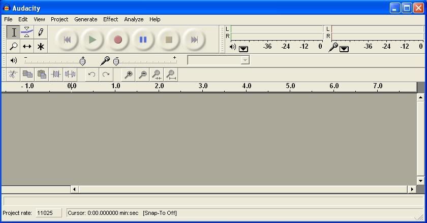
Task: Select the Zoom magnifier tool
Action: [x=13, y=46]
